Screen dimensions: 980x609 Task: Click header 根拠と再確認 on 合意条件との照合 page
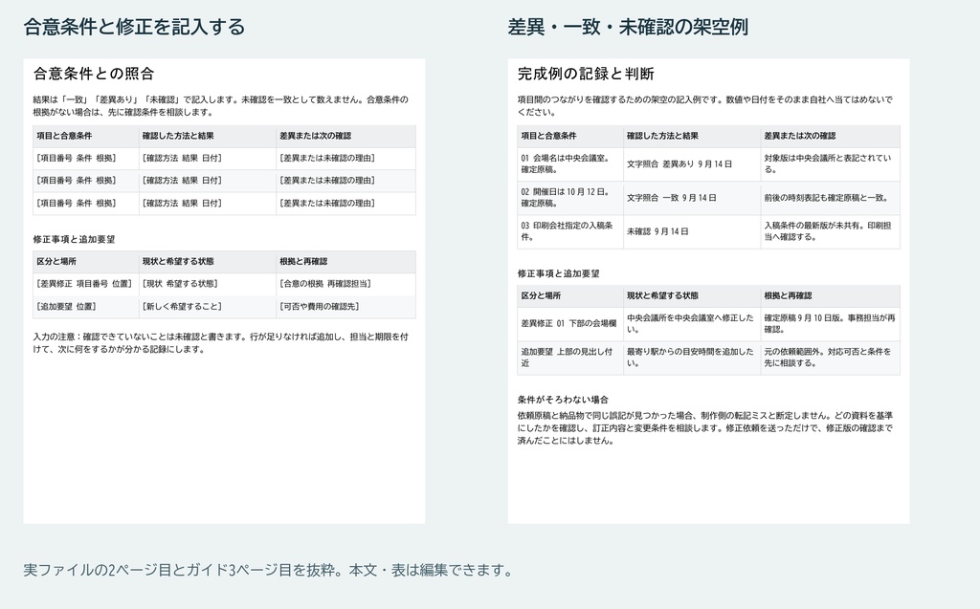pyautogui.click(x=345, y=262)
